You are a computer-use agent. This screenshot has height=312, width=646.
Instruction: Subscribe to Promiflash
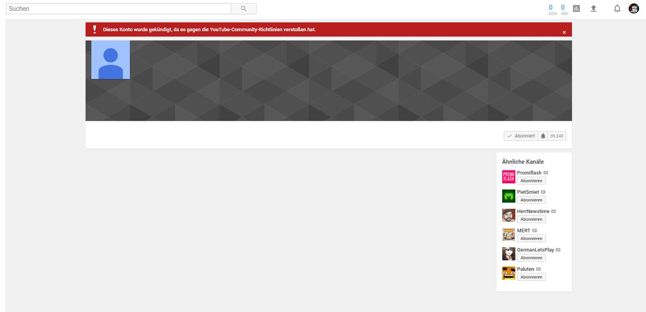(x=531, y=181)
